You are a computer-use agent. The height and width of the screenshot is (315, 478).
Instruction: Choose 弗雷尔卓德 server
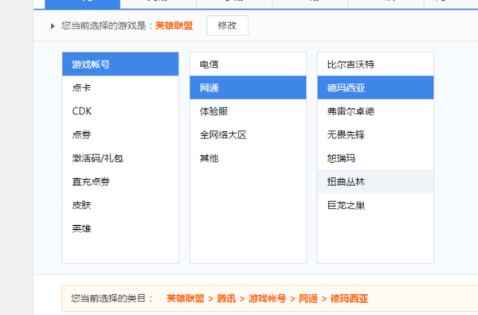pos(375,111)
